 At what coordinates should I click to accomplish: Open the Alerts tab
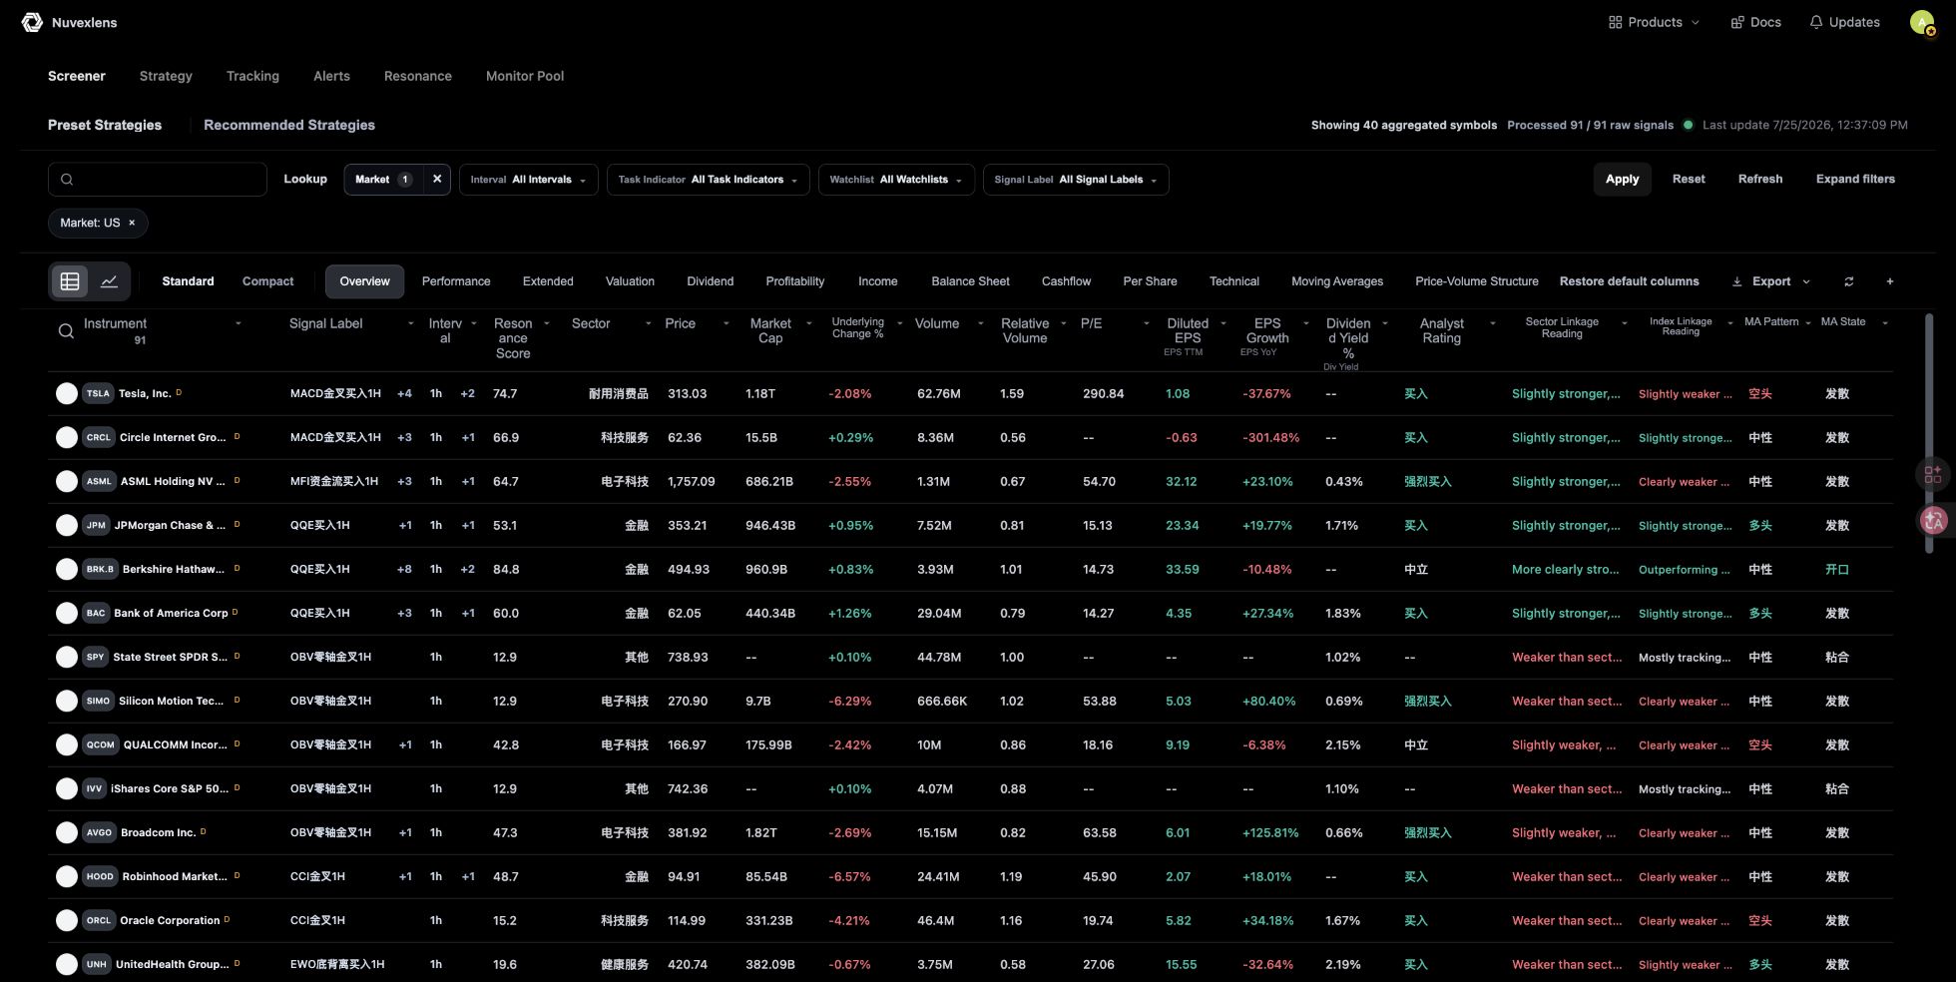point(331,76)
